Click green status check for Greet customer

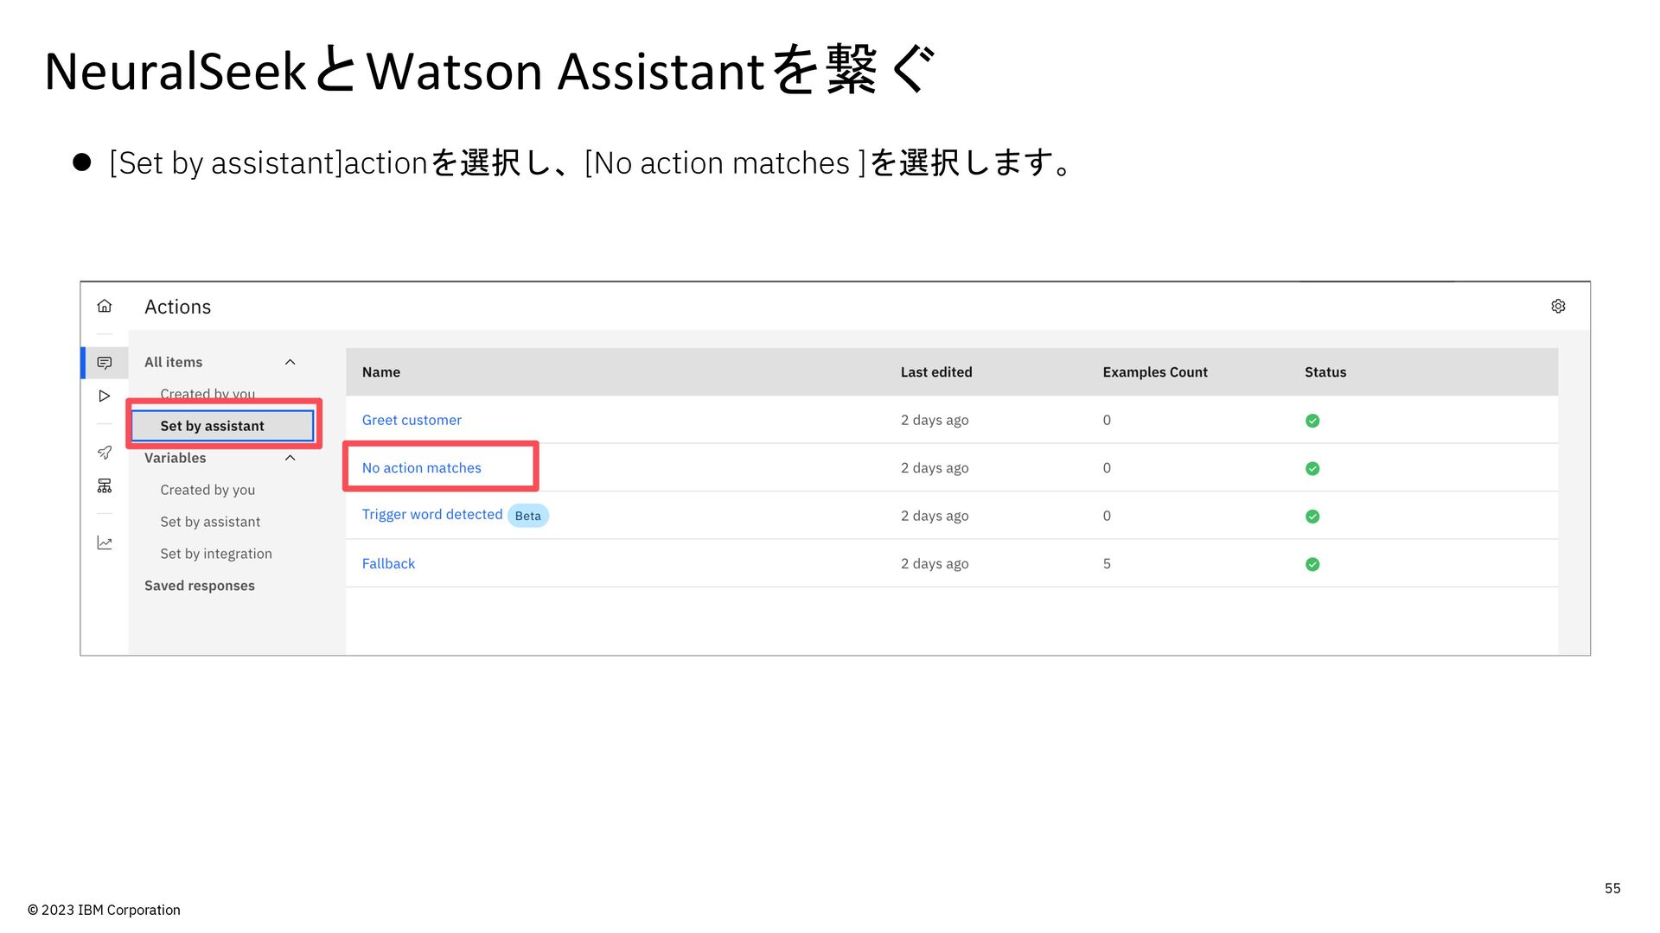[1312, 421]
